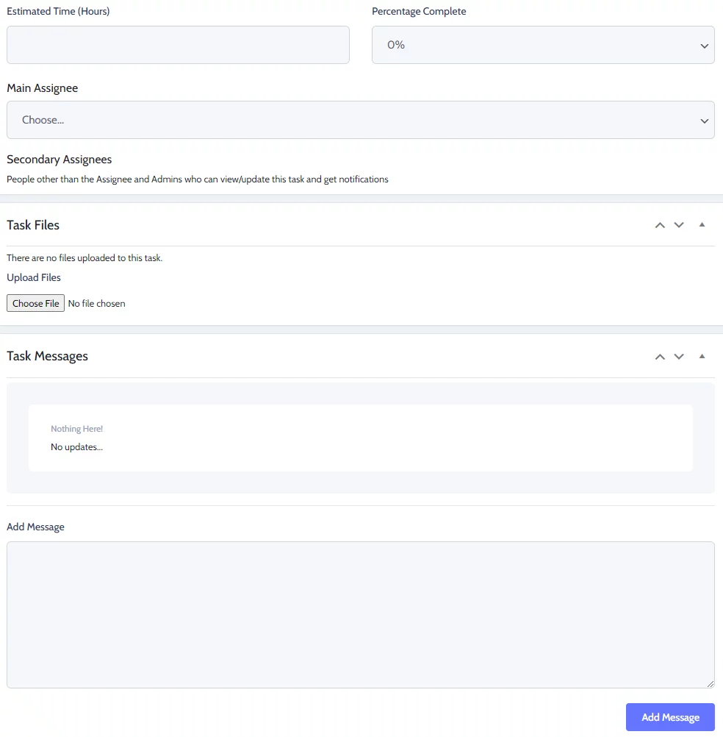
Task: Select the No updates... message card
Action: click(x=361, y=438)
